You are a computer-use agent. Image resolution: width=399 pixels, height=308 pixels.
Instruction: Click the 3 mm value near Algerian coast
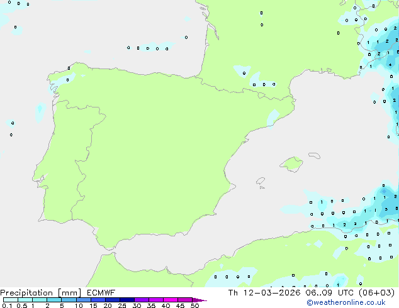coord(386,209)
